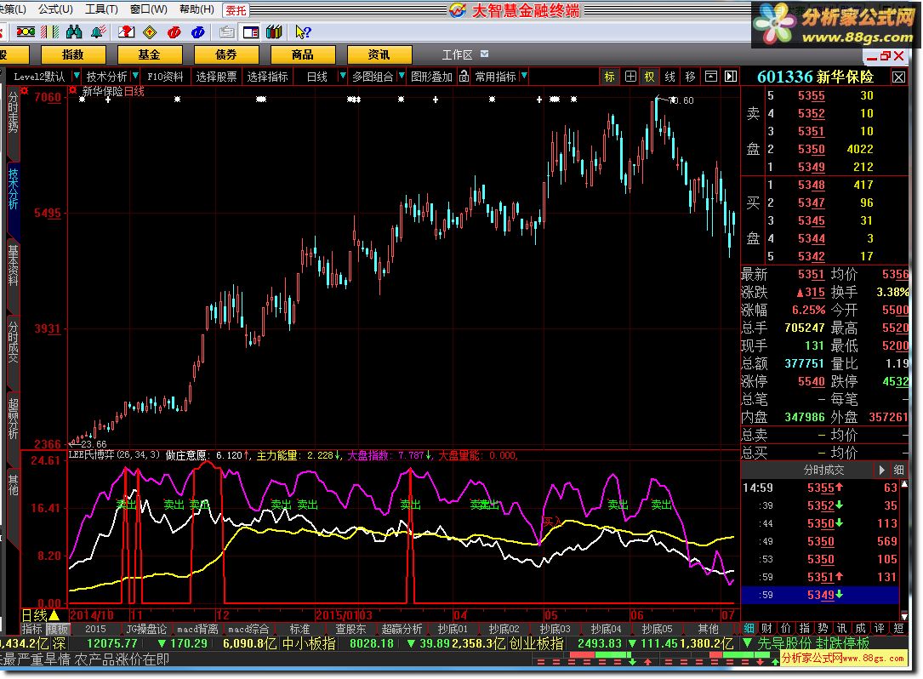923x679 pixels.
Task: Open the 公式(U) menu
Action: [55, 9]
